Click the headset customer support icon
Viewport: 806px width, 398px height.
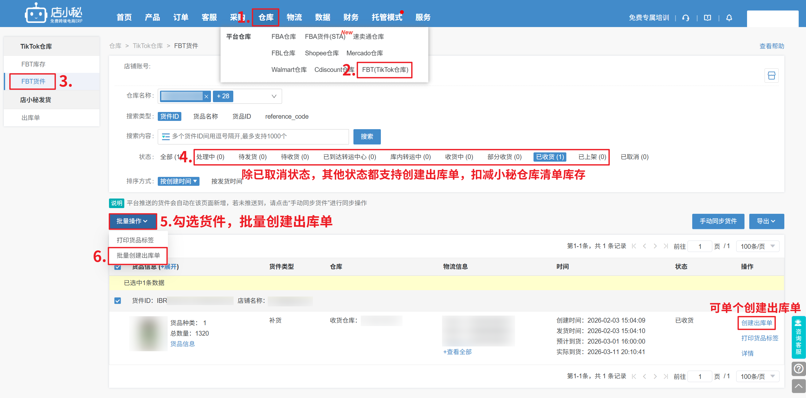[686, 18]
